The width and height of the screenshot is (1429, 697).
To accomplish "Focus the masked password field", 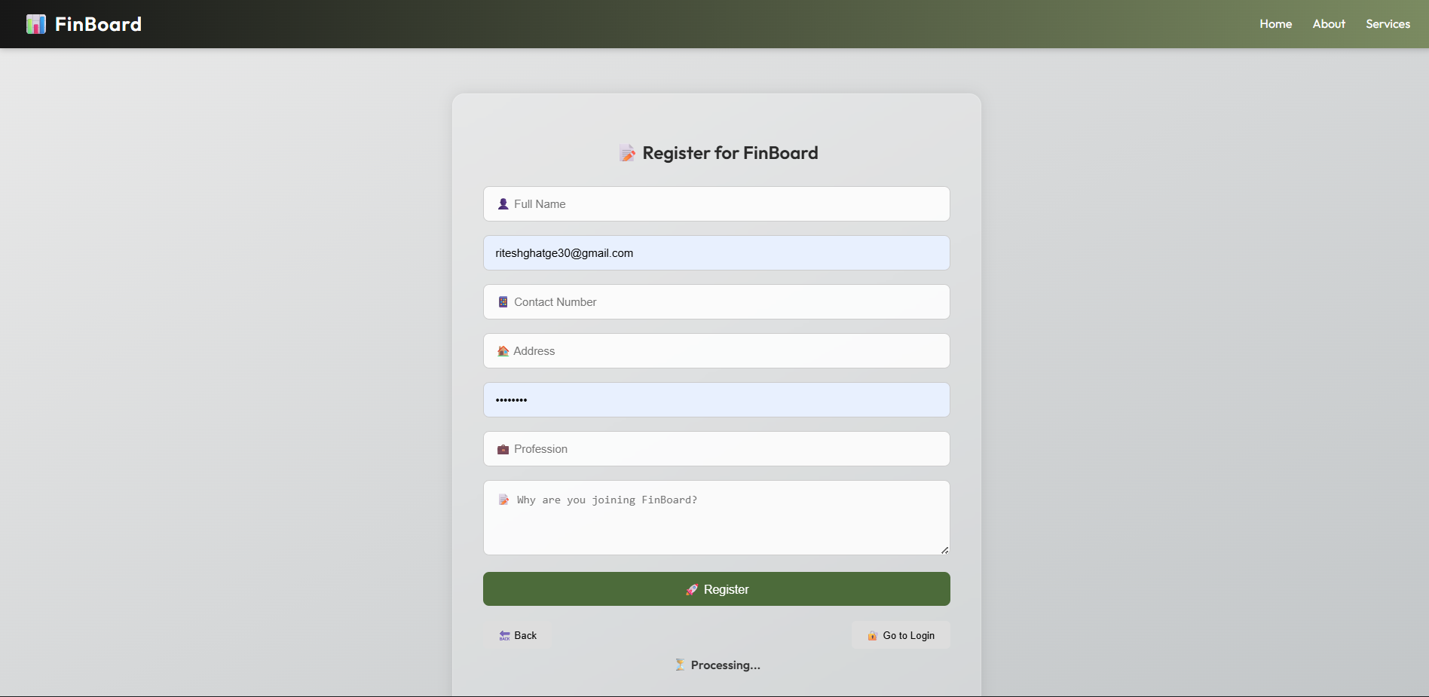I will tap(716, 400).
